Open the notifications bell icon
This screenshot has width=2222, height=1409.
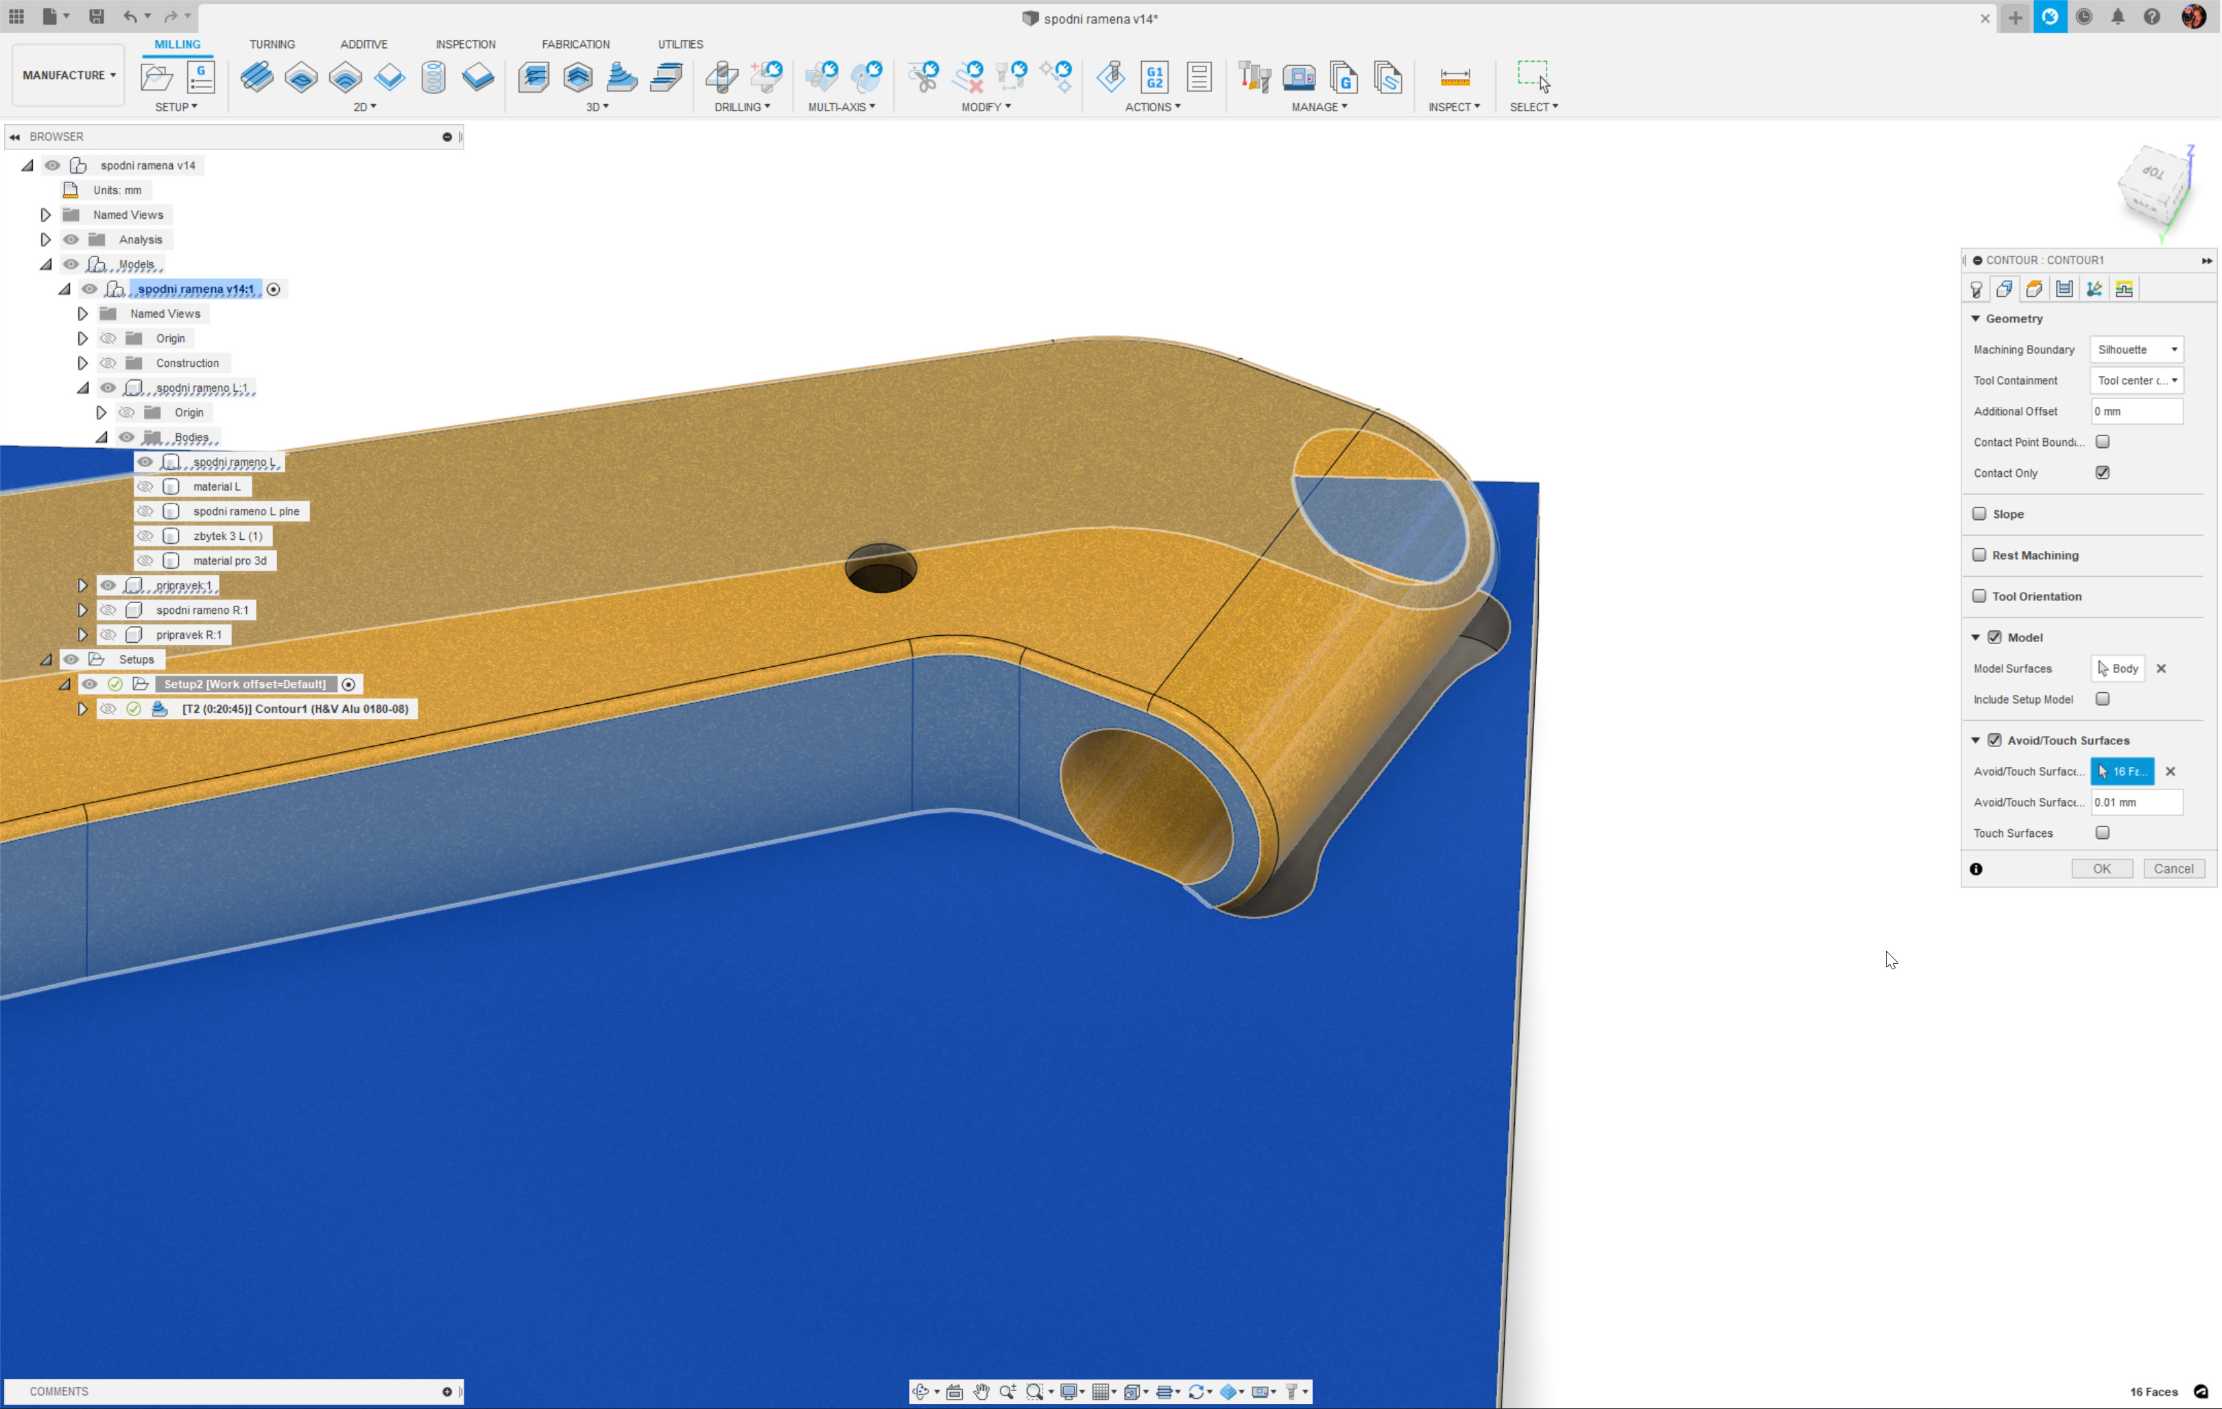click(x=2118, y=16)
